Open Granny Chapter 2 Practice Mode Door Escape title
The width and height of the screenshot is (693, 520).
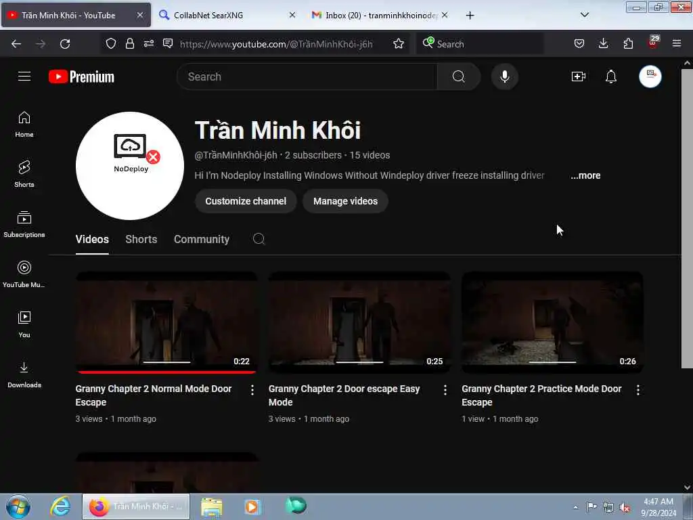click(x=541, y=395)
